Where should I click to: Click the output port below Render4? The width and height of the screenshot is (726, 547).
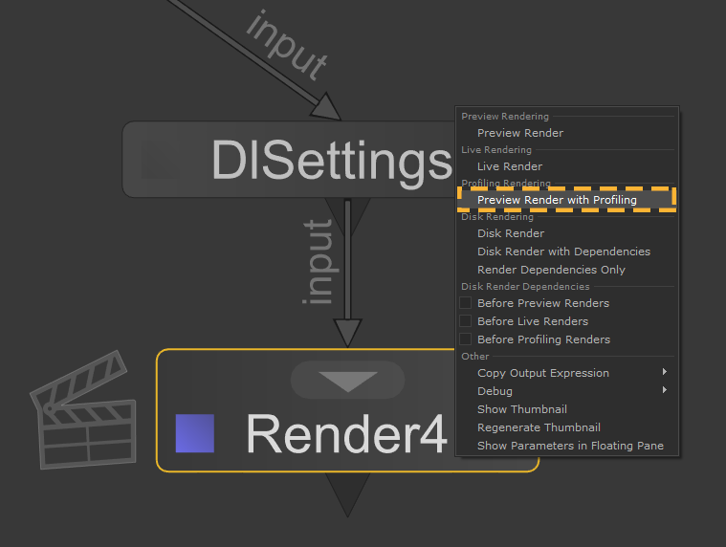[x=347, y=493]
